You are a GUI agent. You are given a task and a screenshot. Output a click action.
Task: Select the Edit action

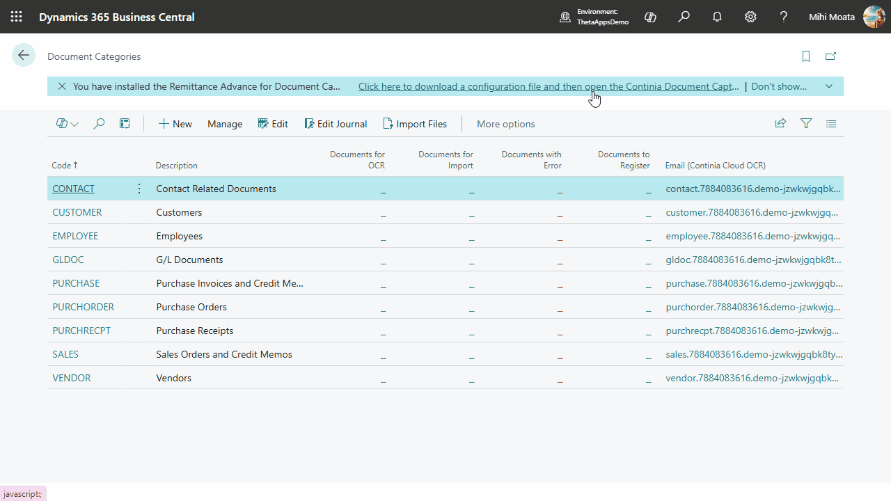point(273,124)
